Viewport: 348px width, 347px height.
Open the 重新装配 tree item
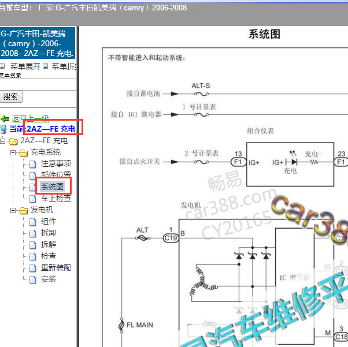pos(56,268)
